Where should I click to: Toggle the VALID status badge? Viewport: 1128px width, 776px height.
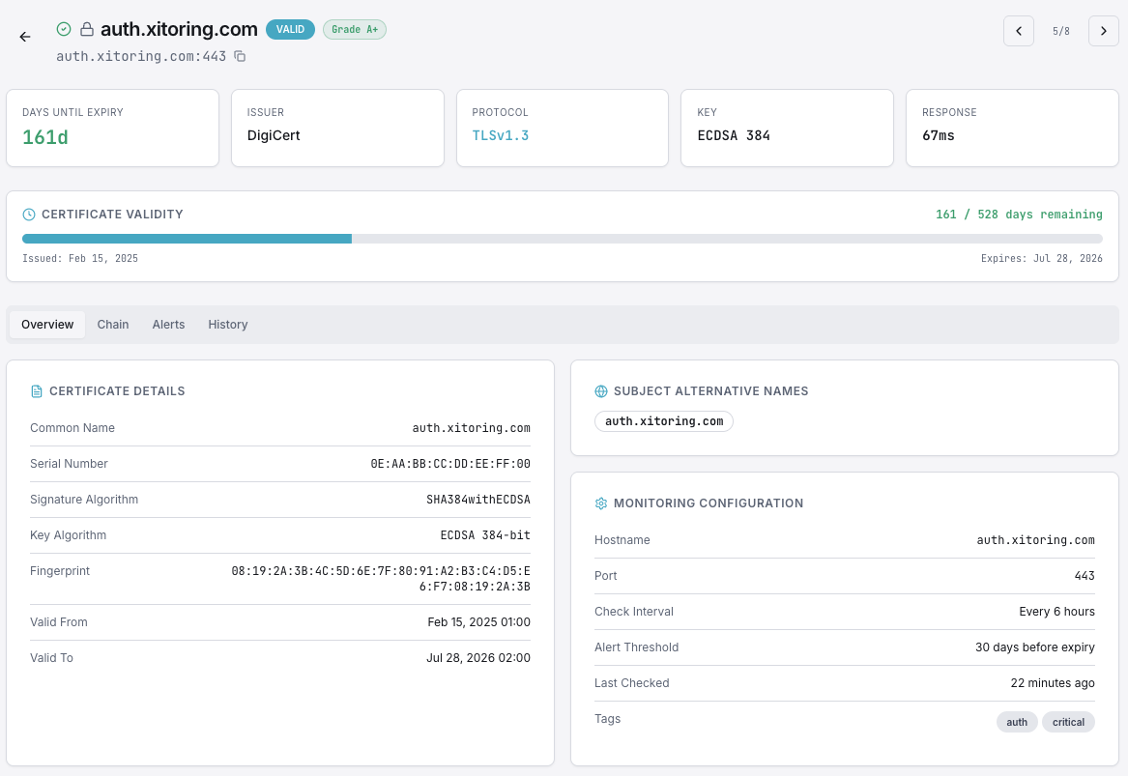[x=290, y=29]
